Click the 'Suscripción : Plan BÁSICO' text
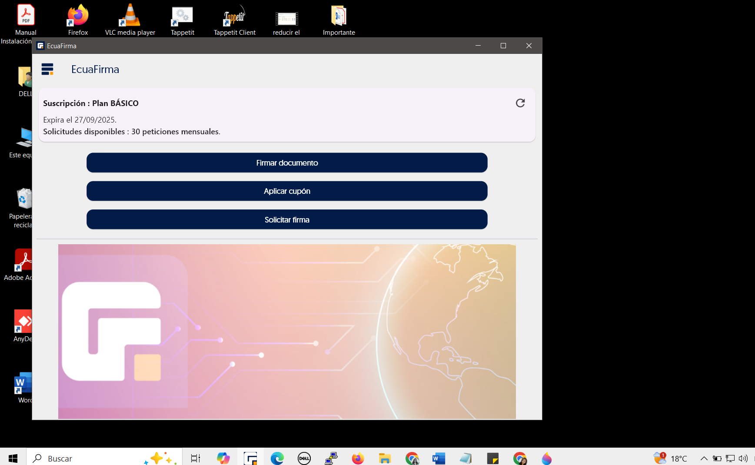 pos(91,103)
